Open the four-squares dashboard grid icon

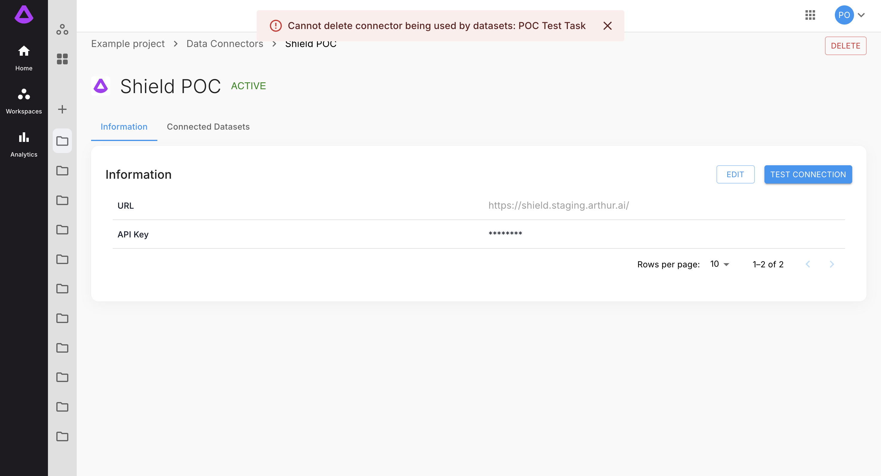point(62,59)
